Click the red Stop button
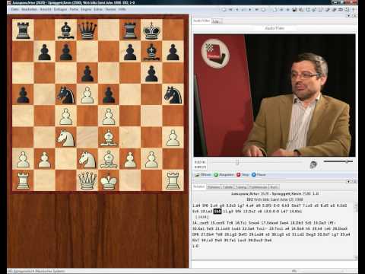Screen dimensions: 365x274 tap(243, 174)
